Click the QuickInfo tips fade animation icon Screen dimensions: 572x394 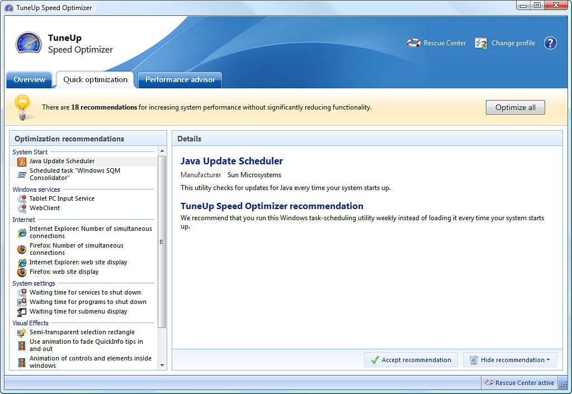tap(22, 345)
